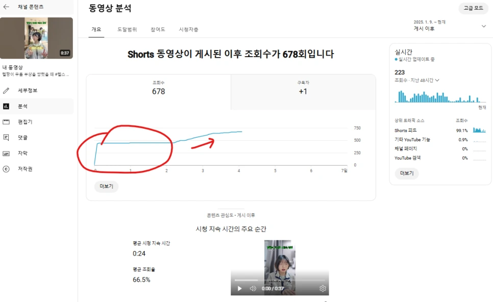This screenshot has height=302, width=493.
Task: Click 더보기 in the 실시간 panel
Action: (407, 173)
